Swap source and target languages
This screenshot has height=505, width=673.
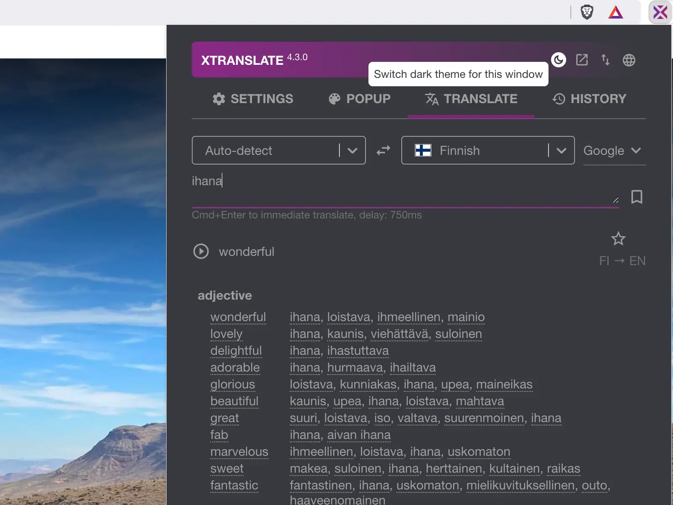pyautogui.click(x=383, y=150)
